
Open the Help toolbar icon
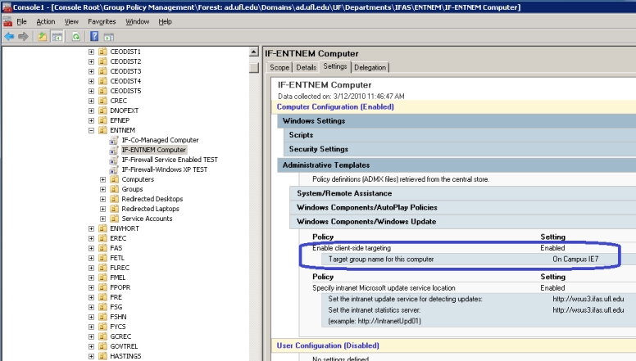coord(94,37)
